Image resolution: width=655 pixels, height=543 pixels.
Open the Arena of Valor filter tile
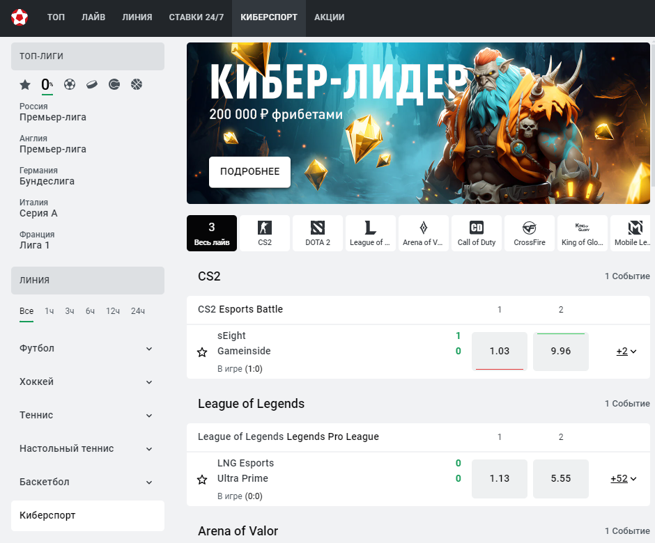coord(424,233)
